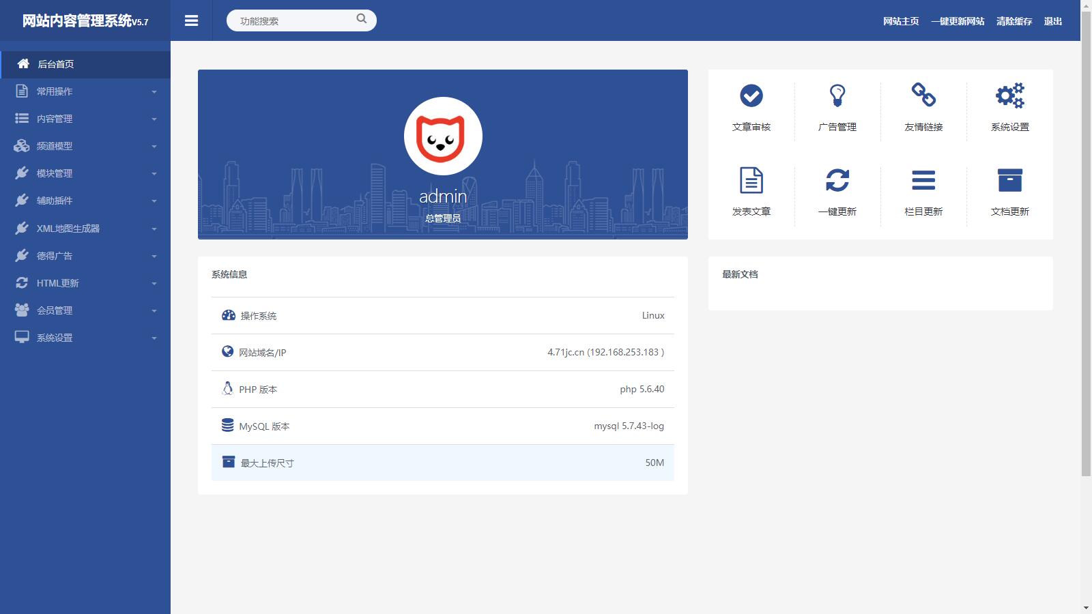
Task: Click the 退出 logout link
Action: coord(1053,20)
